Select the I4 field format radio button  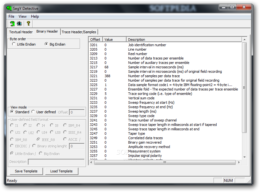41,126
